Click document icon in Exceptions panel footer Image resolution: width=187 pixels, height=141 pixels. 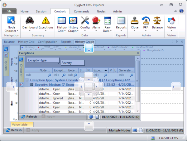click(x=97, y=117)
